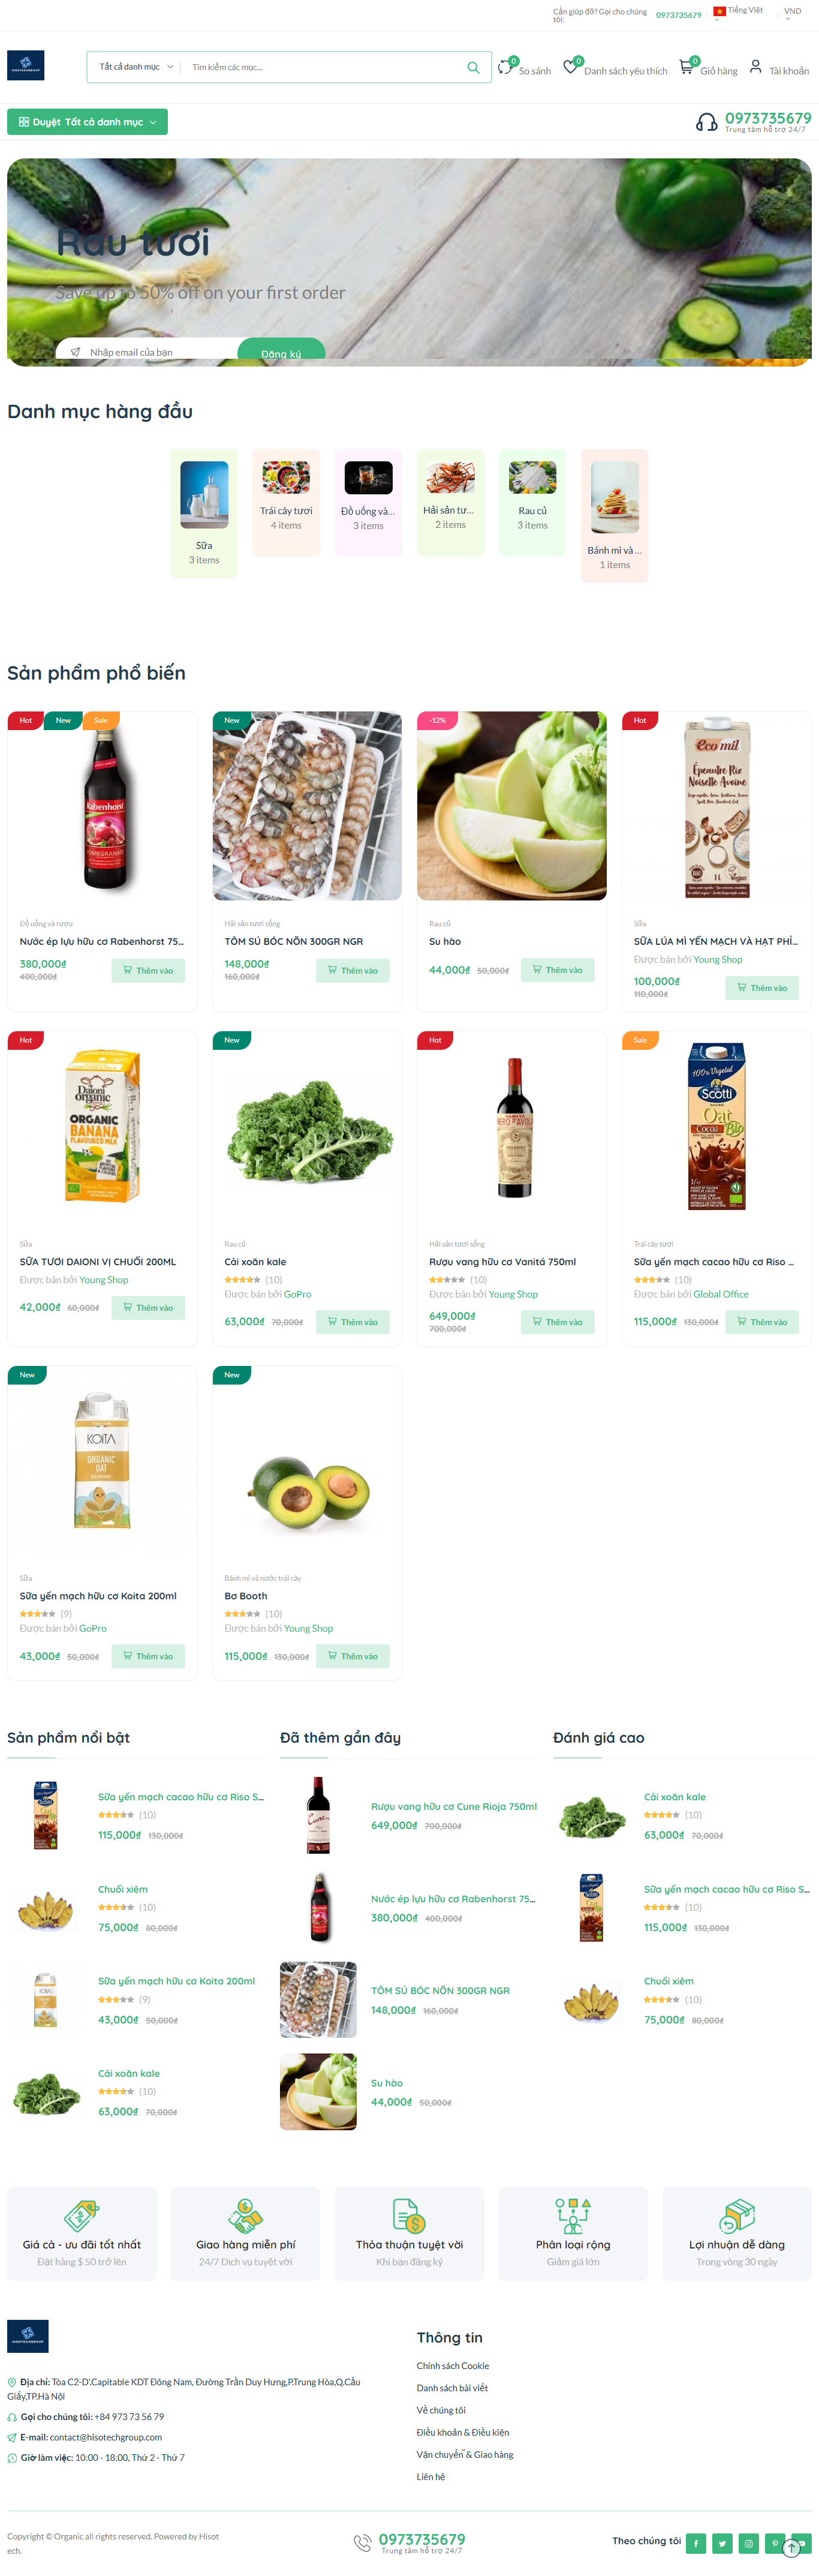Click Thêm vào for Su hào
This screenshot has width=819, height=2576.
point(557,969)
